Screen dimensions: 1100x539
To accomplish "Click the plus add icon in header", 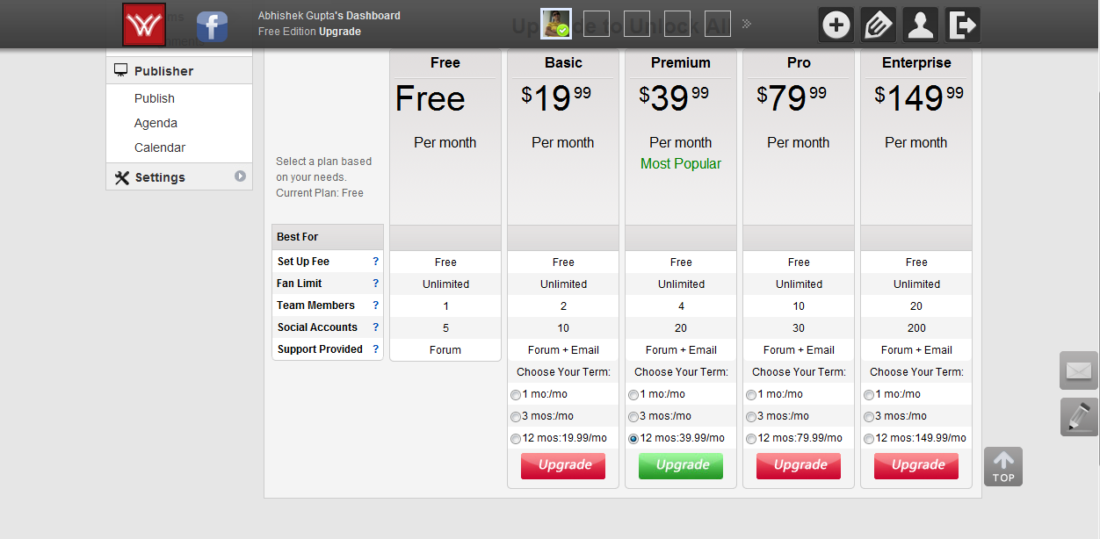I will (836, 25).
